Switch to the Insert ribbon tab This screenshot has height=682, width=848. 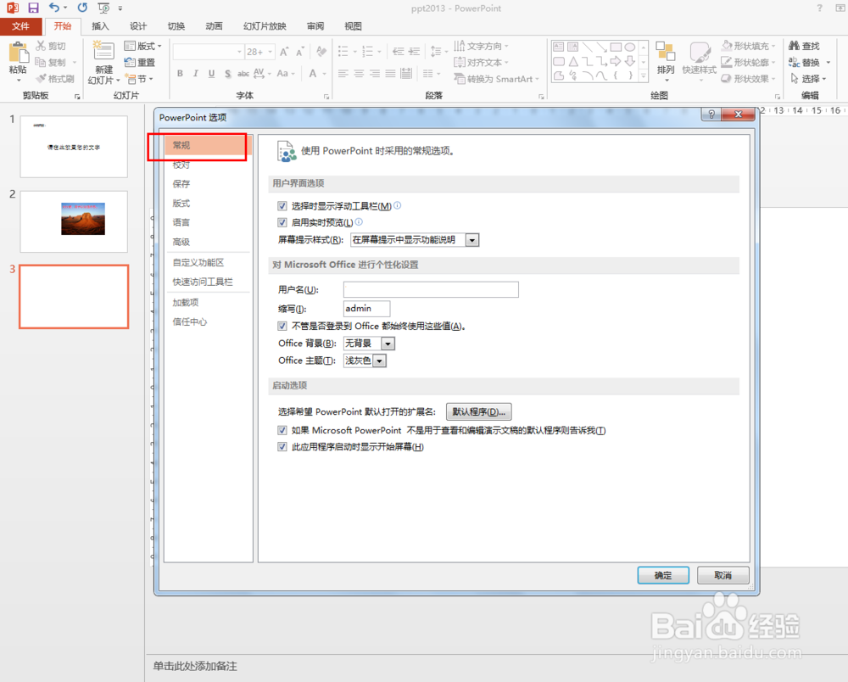100,26
